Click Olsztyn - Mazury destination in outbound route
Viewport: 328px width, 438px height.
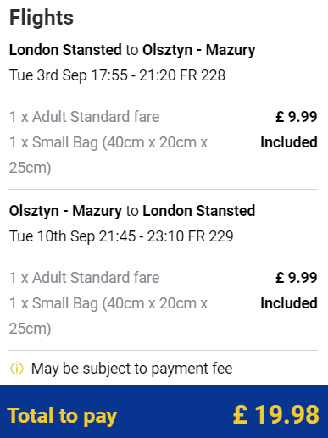[199, 50]
